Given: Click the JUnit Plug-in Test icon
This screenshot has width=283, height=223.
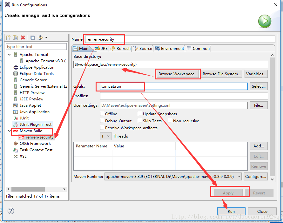Looking at the screenshot, I should pos(16,125).
